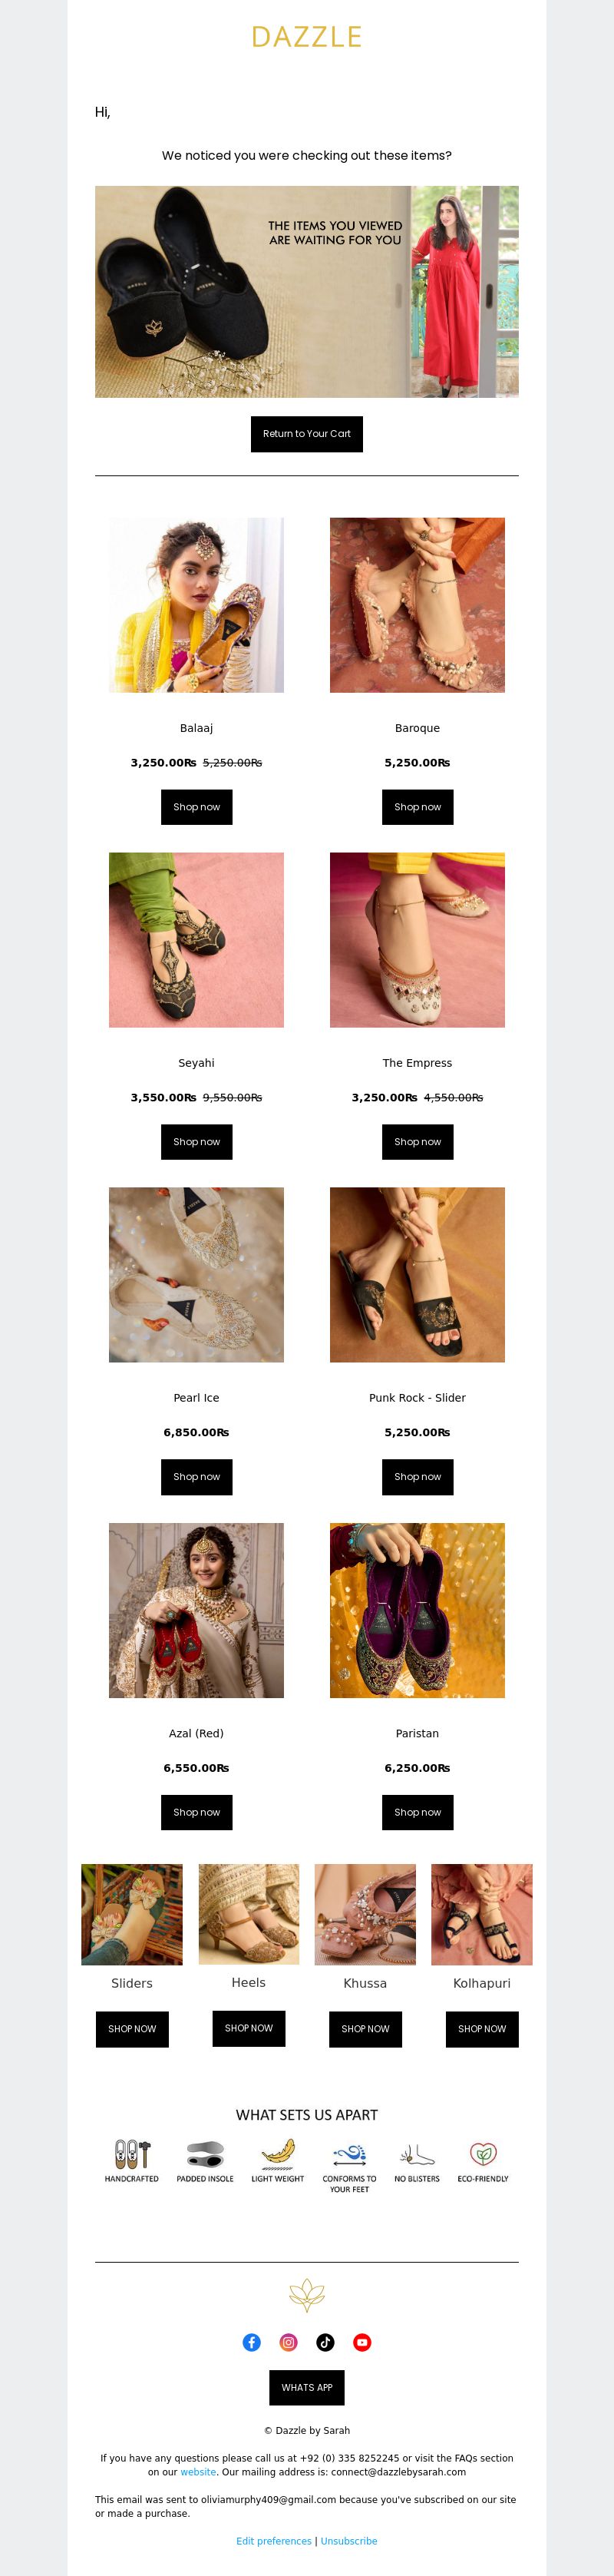
Task: Open the Facebook social icon
Action: click(252, 2342)
